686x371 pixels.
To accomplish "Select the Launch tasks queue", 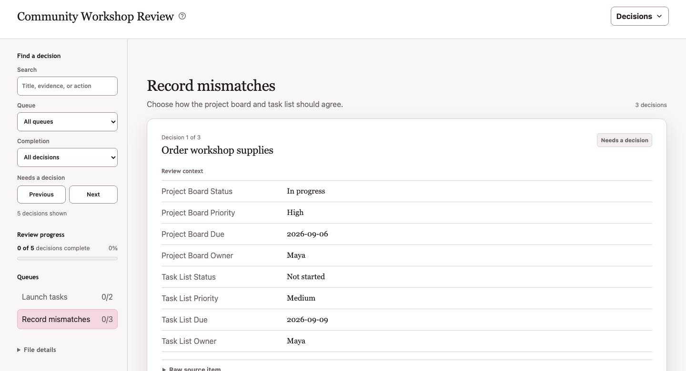I will tap(67, 297).
